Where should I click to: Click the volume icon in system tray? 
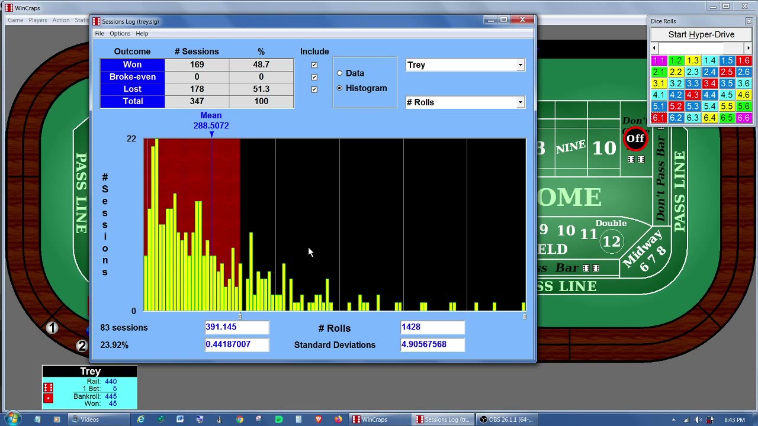point(698,420)
